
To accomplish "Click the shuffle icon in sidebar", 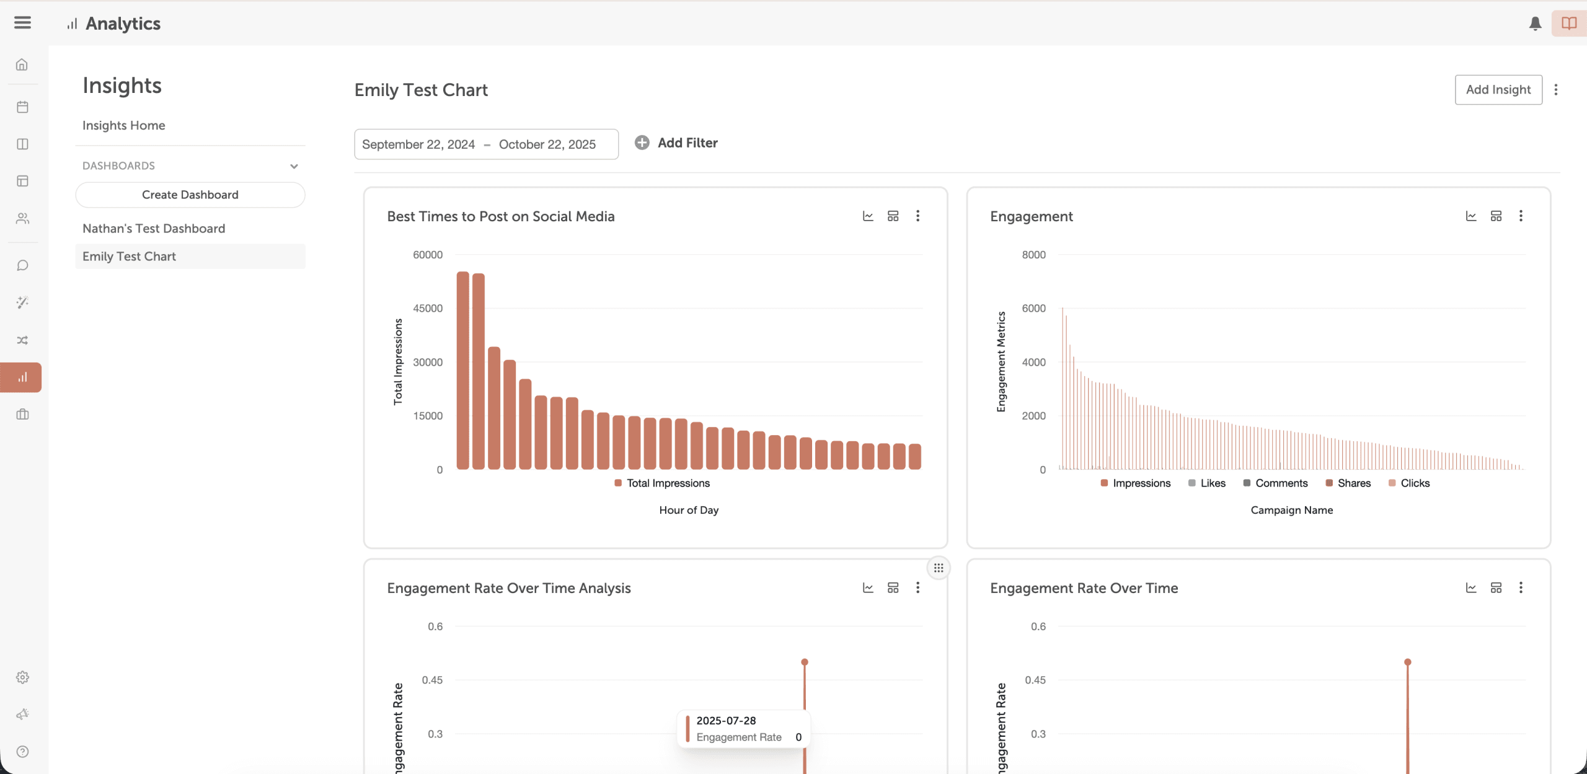I will click(x=22, y=340).
